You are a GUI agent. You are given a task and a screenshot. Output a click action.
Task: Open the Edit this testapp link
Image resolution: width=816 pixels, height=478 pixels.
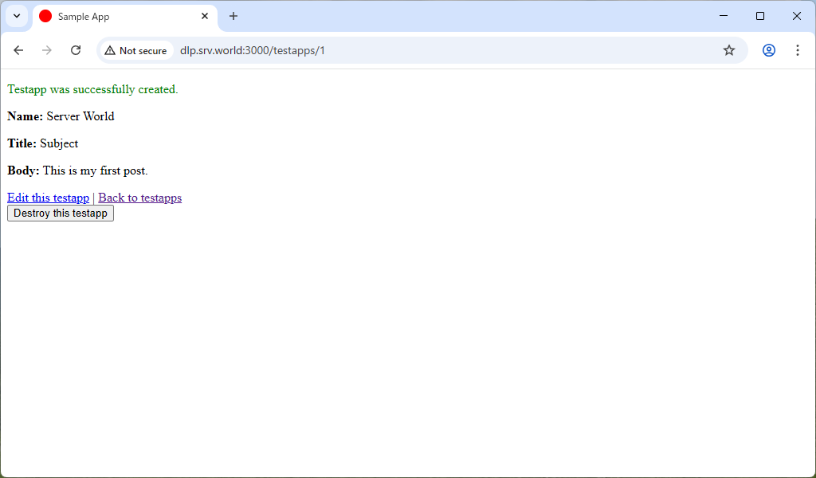[48, 198]
